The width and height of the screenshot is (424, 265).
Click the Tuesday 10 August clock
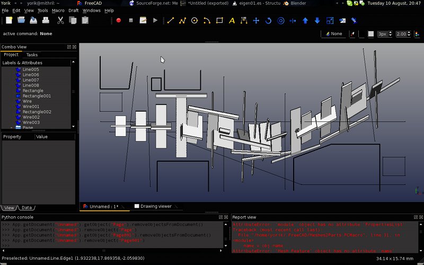click(394, 3)
